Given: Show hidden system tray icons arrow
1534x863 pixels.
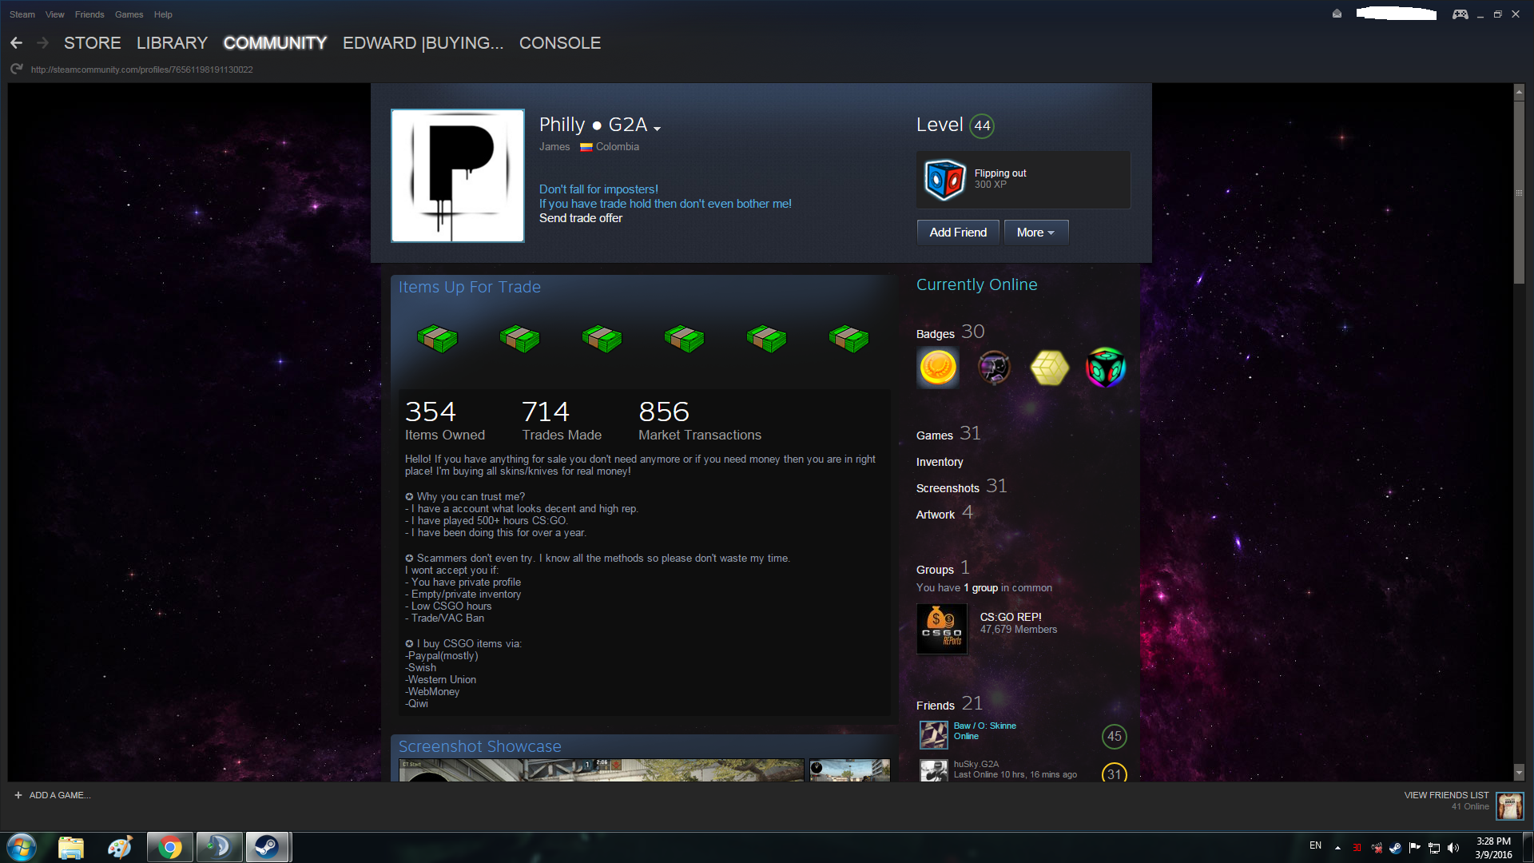Looking at the screenshot, I should (1337, 848).
